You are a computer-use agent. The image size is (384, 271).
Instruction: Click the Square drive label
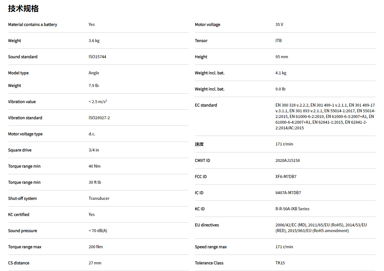[x=20, y=150]
